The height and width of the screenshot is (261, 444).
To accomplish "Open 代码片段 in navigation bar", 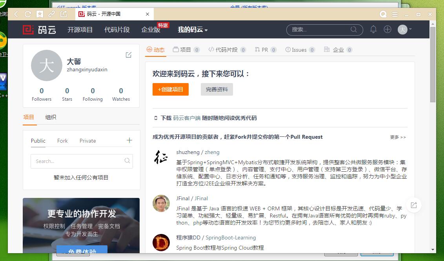I will (x=117, y=29).
